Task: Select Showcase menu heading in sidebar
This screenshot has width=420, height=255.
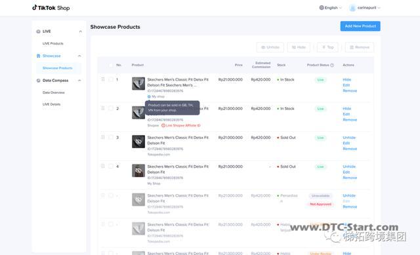Action: [51, 56]
